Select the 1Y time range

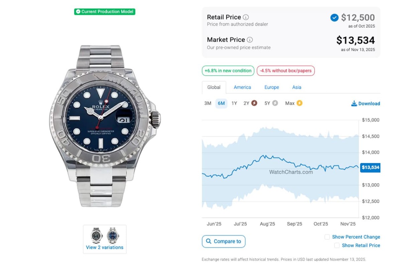pos(234,103)
